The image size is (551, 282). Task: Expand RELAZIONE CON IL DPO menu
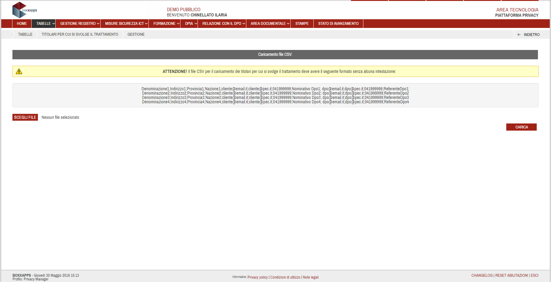point(222,24)
